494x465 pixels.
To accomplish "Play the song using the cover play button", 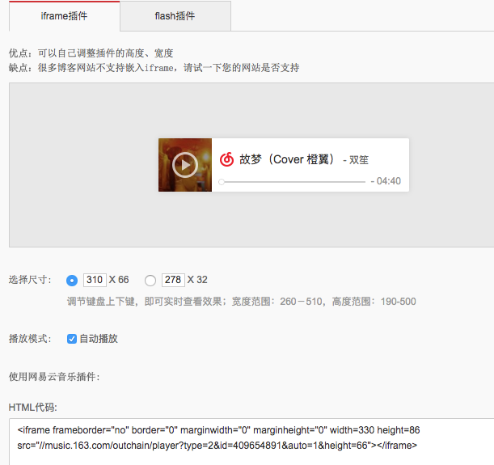I will pyautogui.click(x=185, y=165).
